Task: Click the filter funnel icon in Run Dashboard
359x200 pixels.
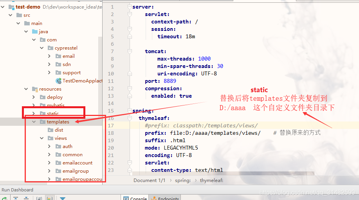Action: point(62,198)
